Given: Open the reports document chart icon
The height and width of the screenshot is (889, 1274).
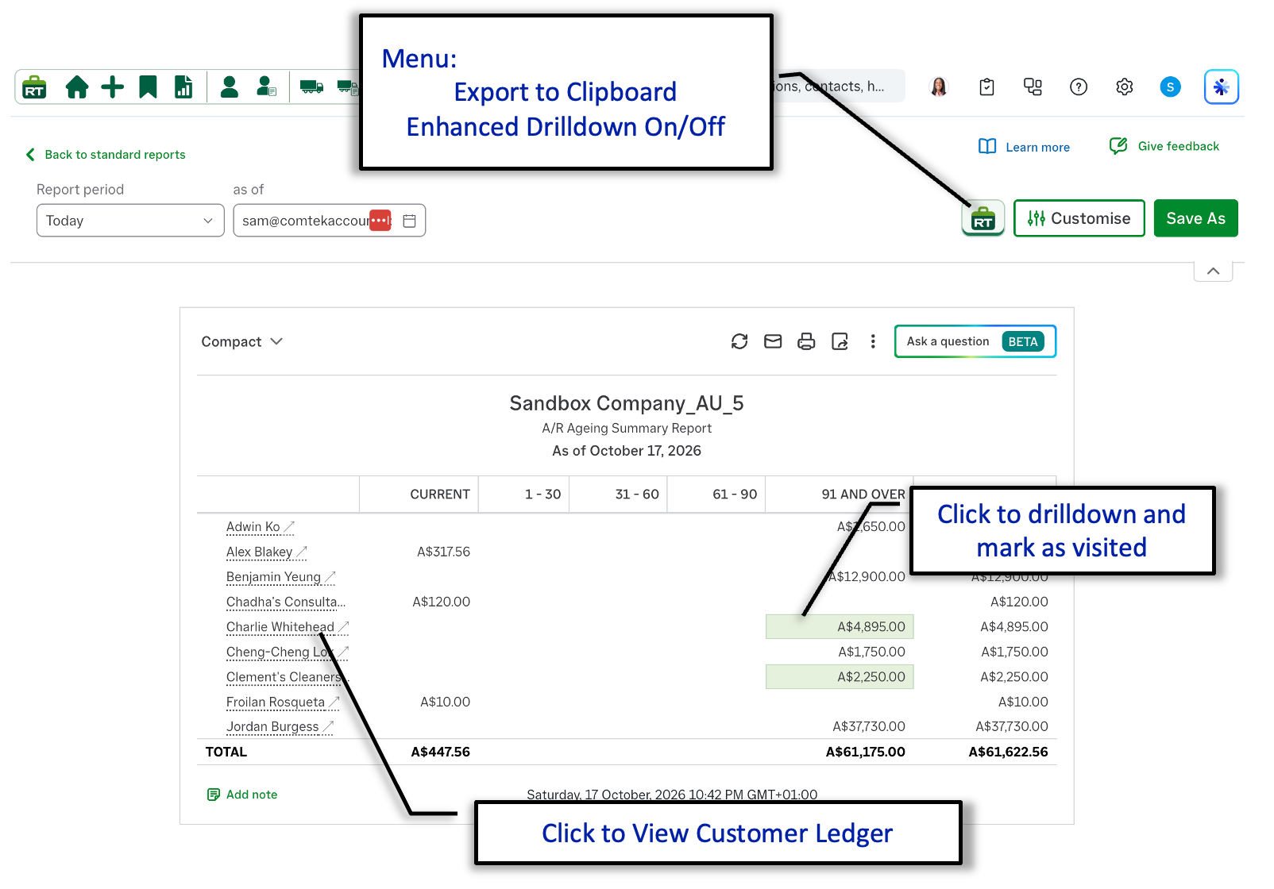Looking at the screenshot, I should 183,87.
